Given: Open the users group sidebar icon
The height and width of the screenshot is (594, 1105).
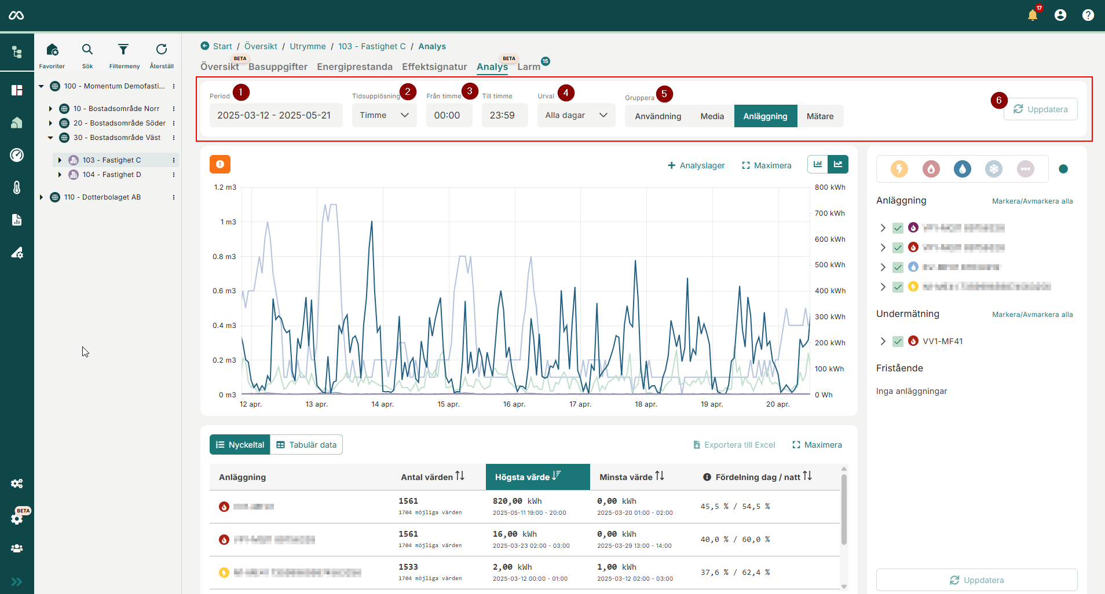Looking at the screenshot, I should (x=17, y=548).
